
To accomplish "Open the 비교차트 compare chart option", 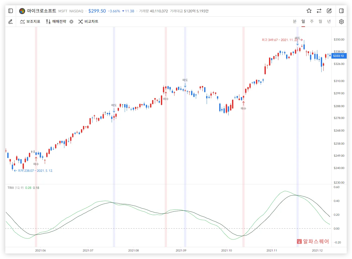I will coord(88,22).
